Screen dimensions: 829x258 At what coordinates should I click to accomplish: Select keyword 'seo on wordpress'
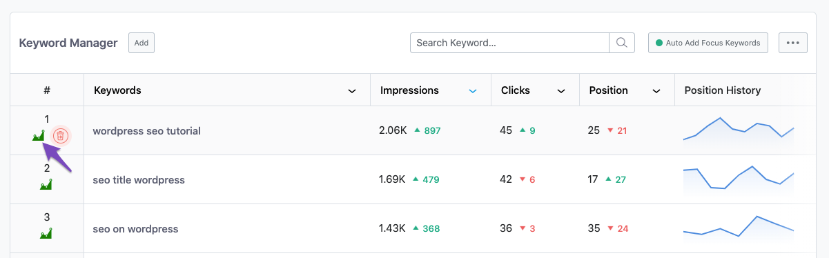click(x=135, y=228)
